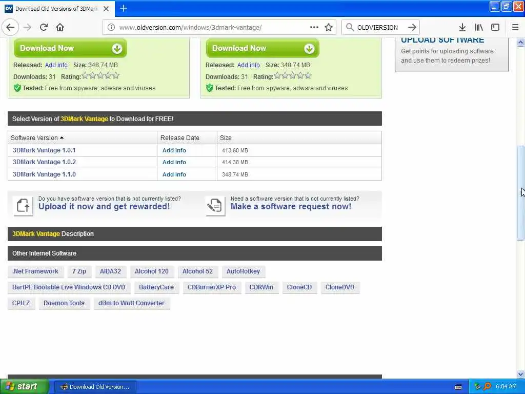Open page actions three-dot menu

click(x=314, y=27)
